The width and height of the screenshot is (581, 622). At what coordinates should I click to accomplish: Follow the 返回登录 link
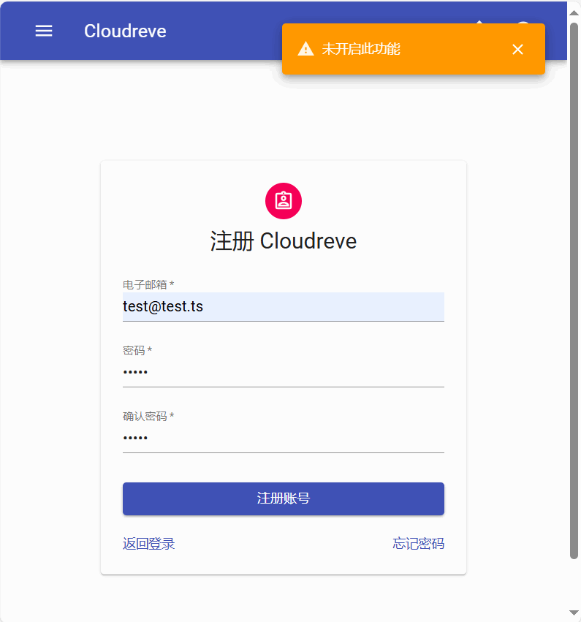click(148, 544)
